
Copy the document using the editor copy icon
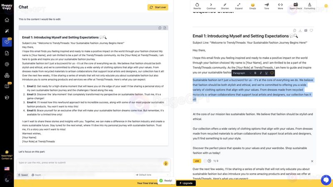click(x=295, y=30)
